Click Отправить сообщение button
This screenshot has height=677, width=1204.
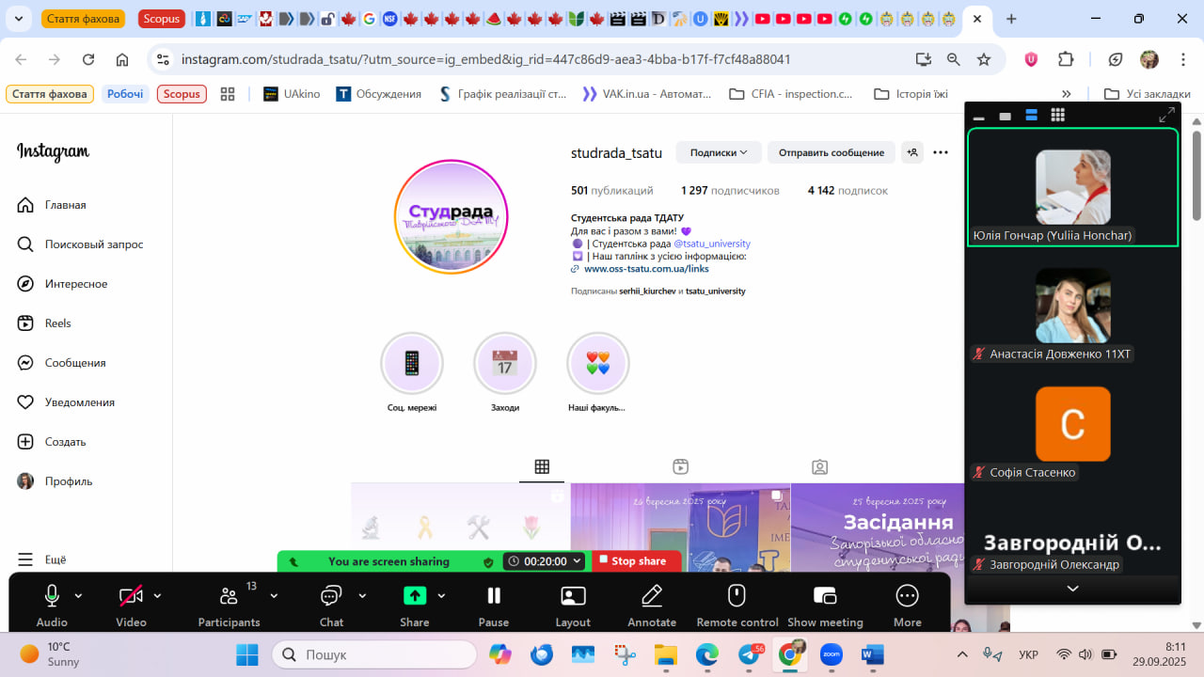832,152
